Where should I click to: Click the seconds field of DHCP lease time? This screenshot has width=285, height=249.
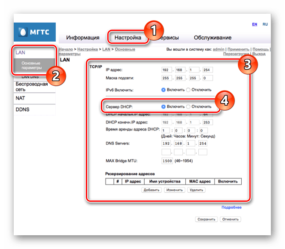click(x=203, y=131)
